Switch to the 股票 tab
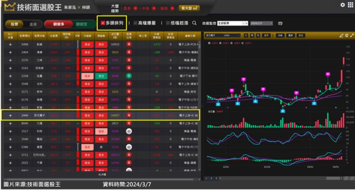 click(14, 24)
